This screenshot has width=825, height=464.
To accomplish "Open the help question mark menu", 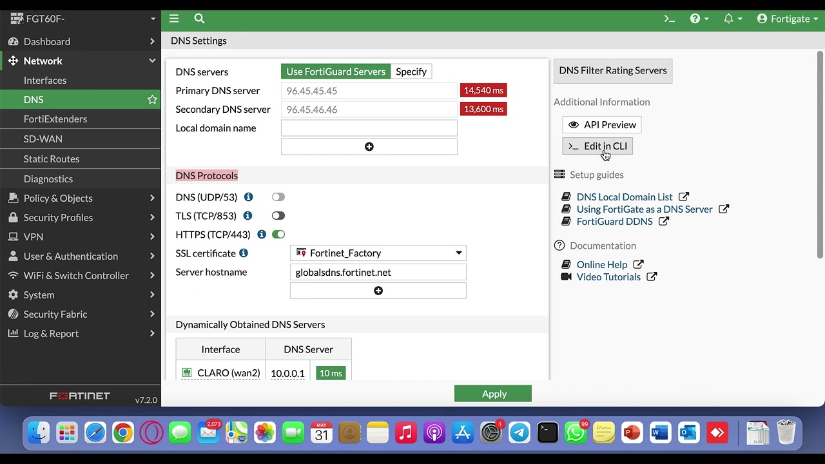I will click(x=699, y=19).
